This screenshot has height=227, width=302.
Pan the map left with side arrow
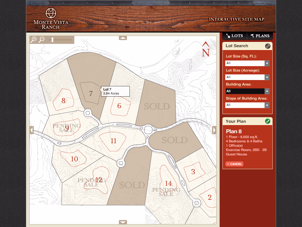tap(32, 130)
